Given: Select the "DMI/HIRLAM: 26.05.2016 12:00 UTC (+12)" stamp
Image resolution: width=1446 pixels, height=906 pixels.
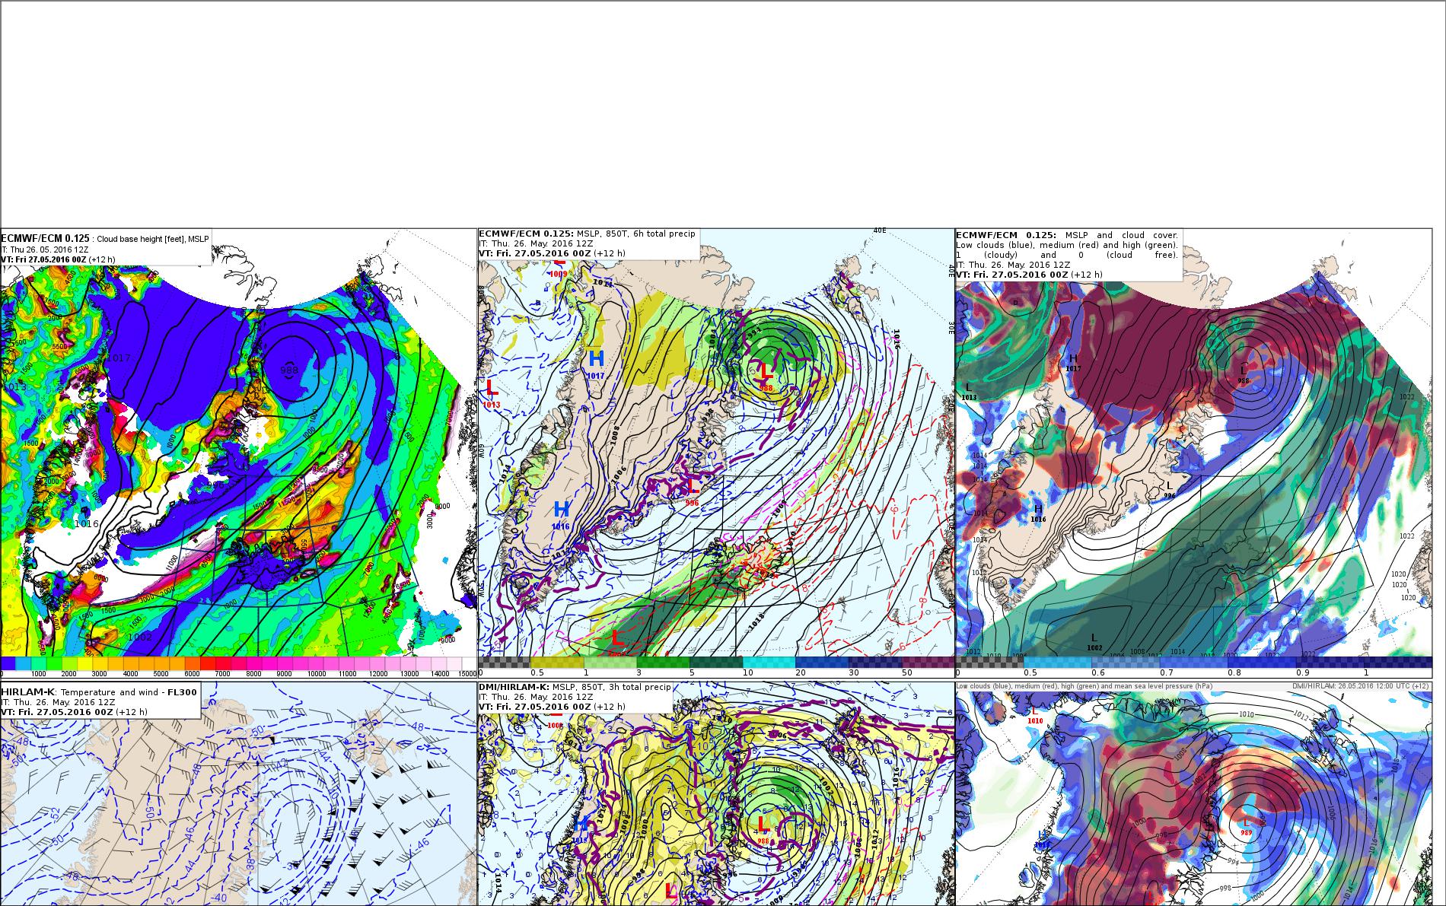Looking at the screenshot, I should pos(1361,686).
